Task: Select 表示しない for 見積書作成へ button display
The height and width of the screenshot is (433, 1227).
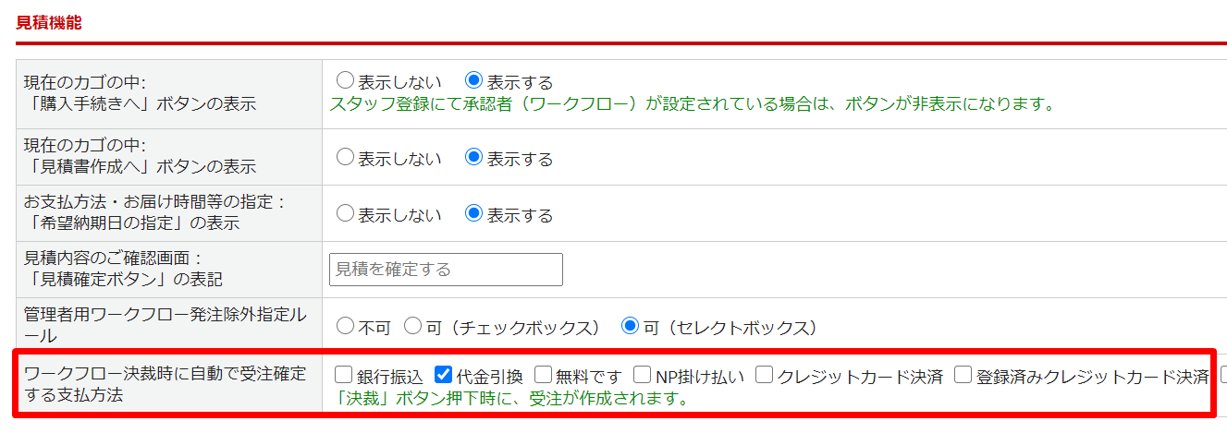Action: point(345,158)
